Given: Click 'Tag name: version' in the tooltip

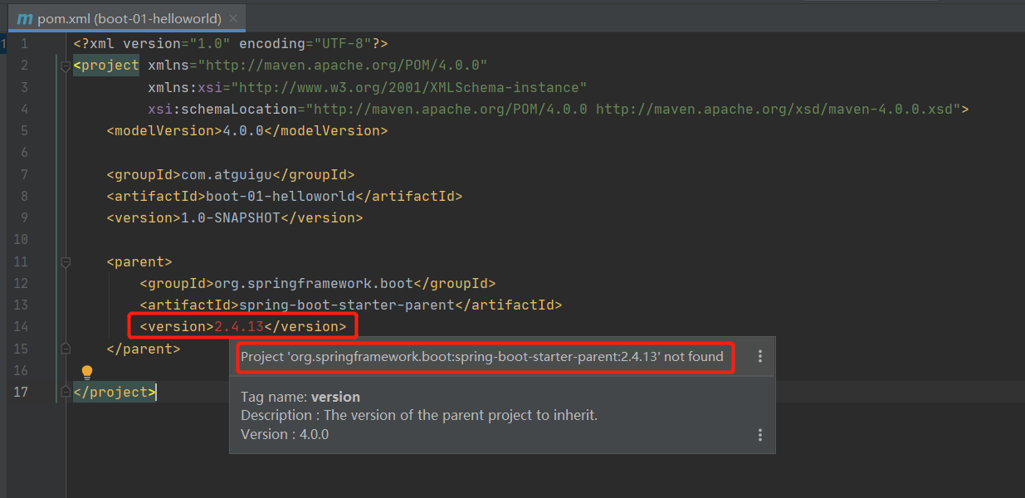Looking at the screenshot, I should (300, 397).
